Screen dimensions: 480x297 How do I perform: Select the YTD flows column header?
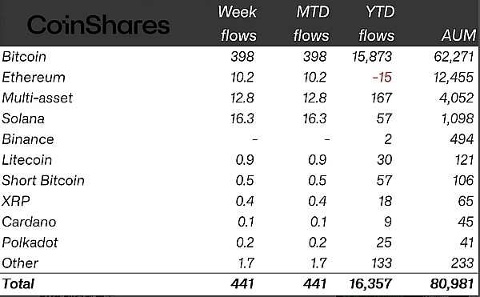(x=377, y=24)
